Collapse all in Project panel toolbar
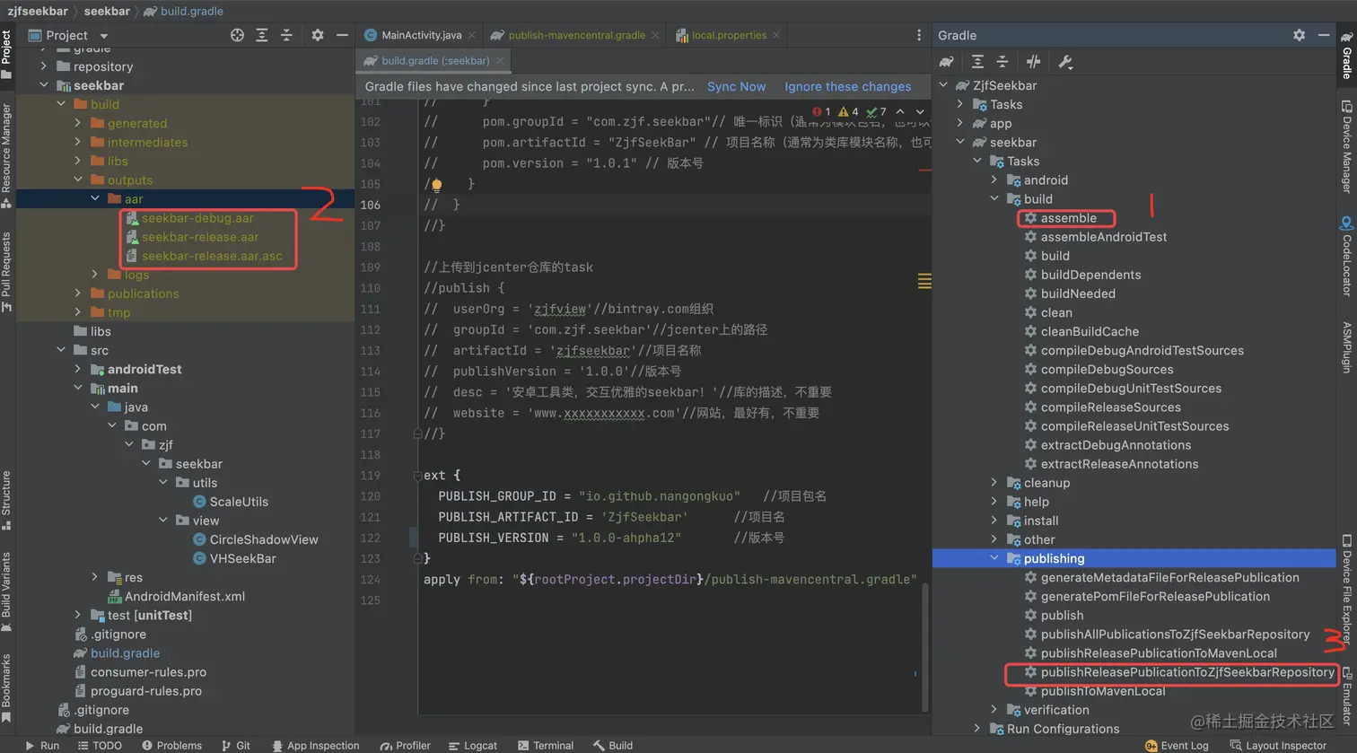Image resolution: width=1357 pixels, height=753 pixels. [x=286, y=35]
